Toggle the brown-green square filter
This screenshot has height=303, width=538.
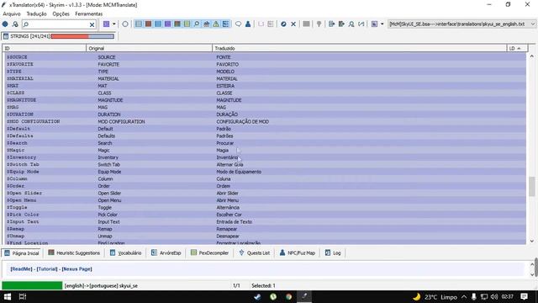coord(177,24)
